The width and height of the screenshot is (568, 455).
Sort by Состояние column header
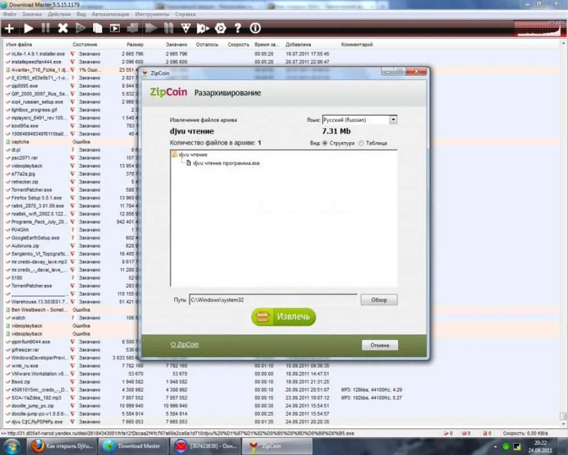tap(85, 44)
